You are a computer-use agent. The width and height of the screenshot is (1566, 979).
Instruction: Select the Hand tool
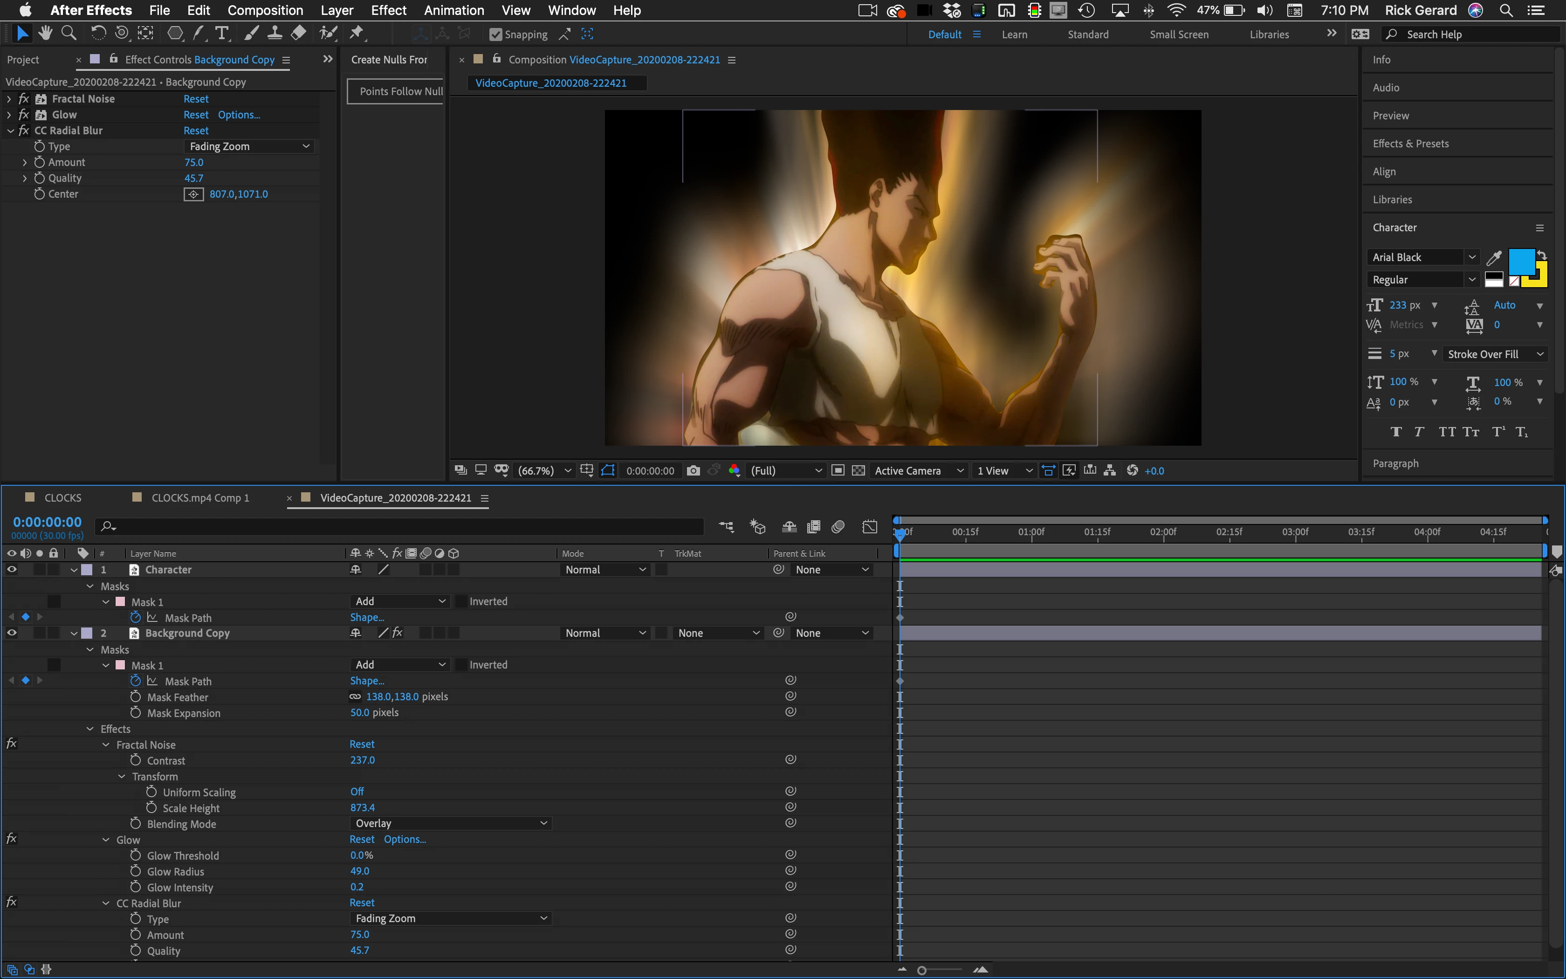click(45, 33)
